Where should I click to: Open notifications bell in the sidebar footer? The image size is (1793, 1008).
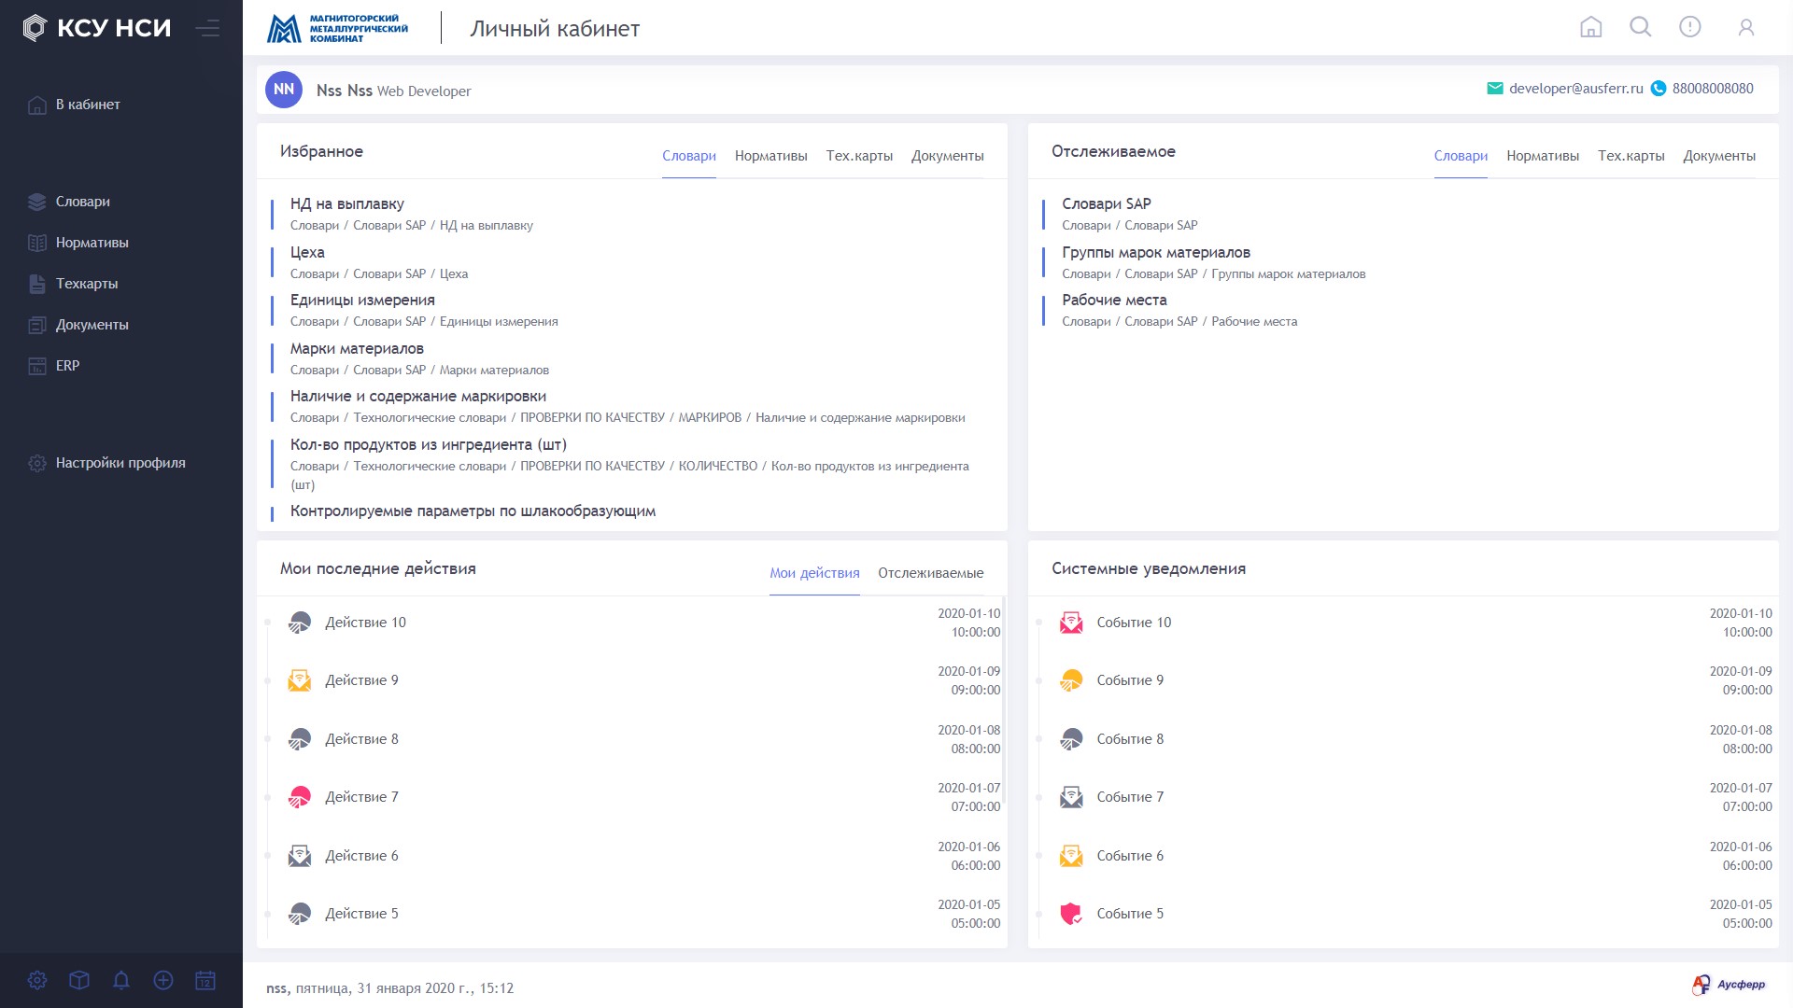tap(121, 980)
